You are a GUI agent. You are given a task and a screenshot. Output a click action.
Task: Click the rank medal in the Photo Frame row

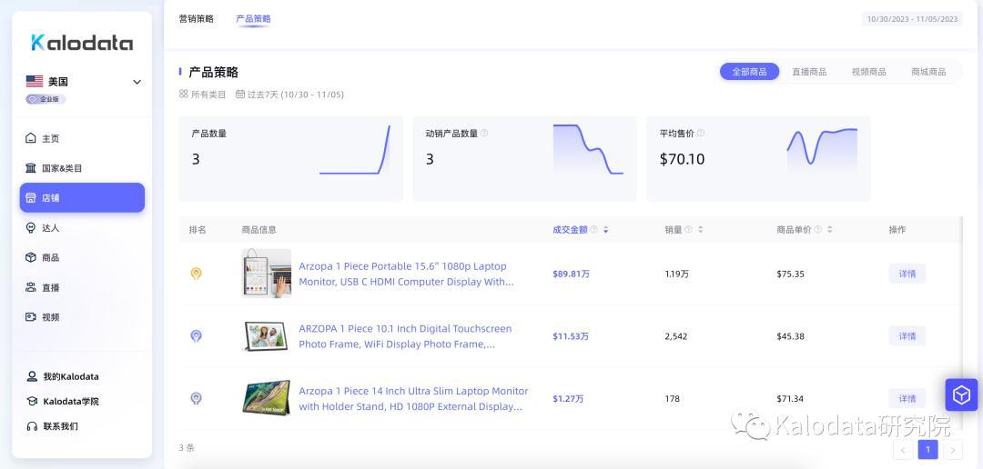197,336
